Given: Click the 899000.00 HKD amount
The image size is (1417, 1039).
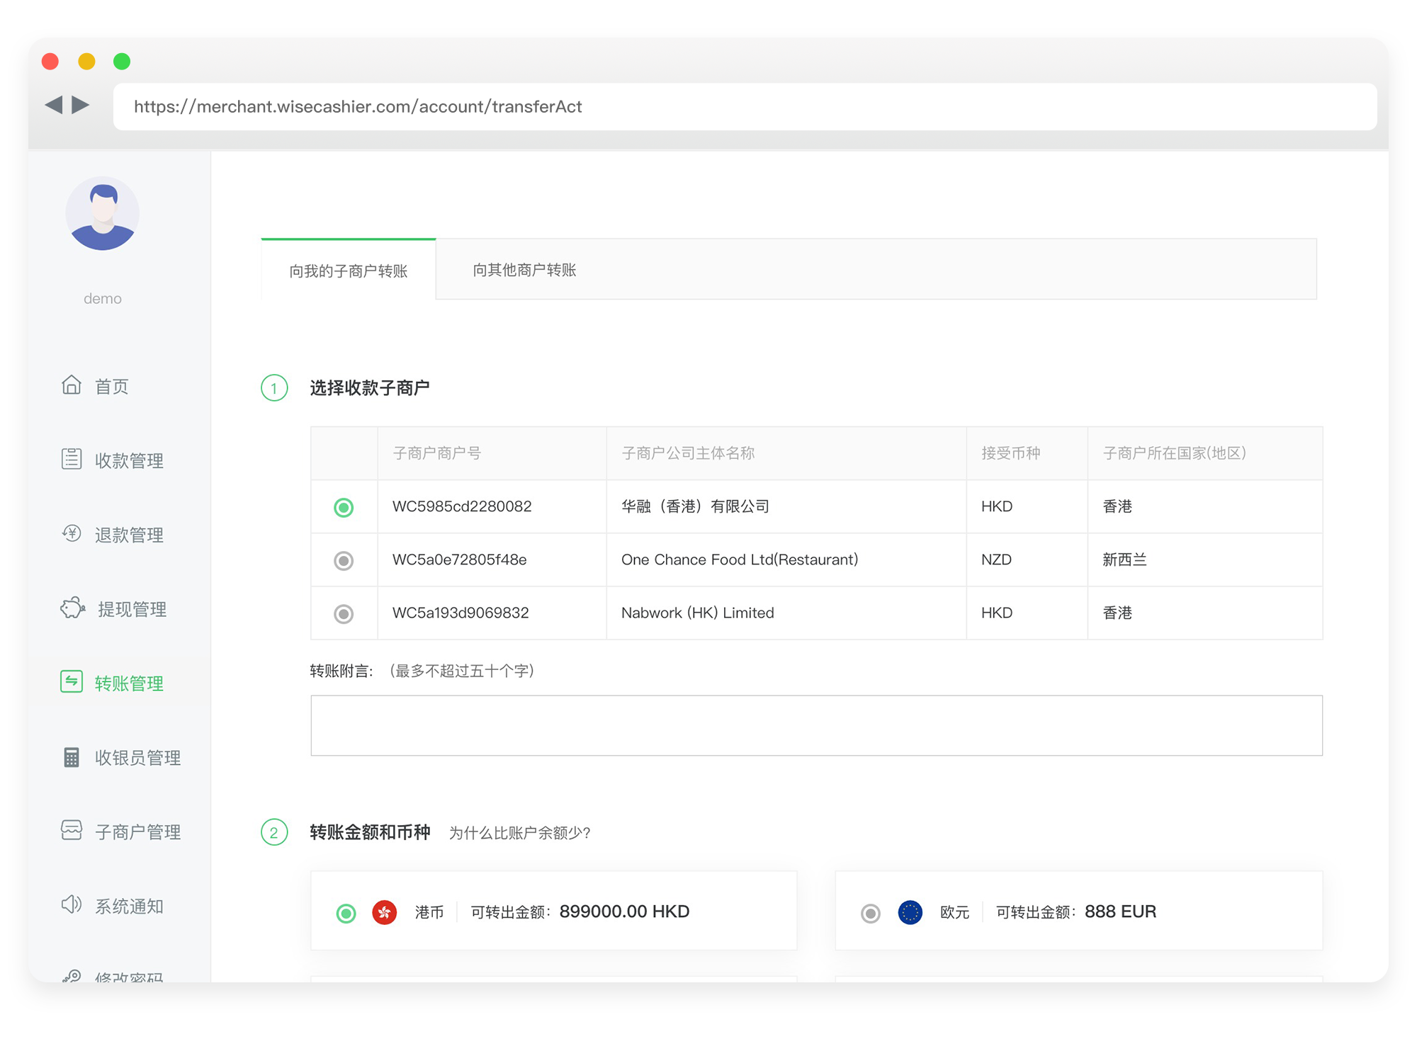Looking at the screenshot, I should point(624,912).
